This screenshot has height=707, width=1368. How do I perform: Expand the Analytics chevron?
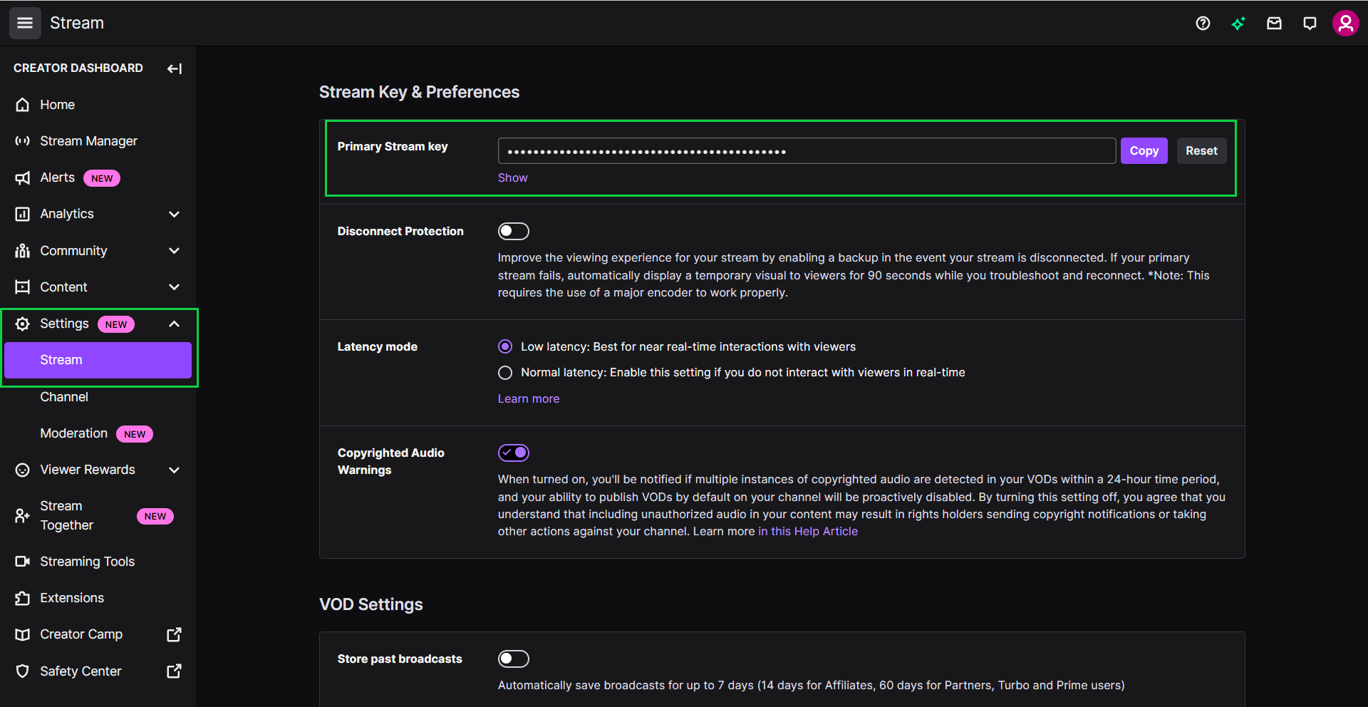(x=174, y=214)
